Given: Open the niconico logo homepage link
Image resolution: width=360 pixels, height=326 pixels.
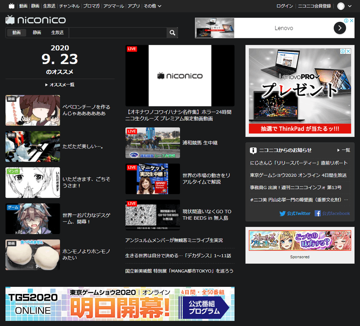Looking at the screenshot, I should click(x=36, y=20).
